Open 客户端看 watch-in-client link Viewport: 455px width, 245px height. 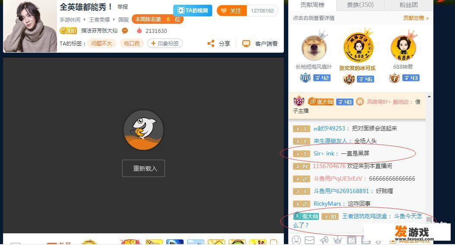click(x=266, y=44)
